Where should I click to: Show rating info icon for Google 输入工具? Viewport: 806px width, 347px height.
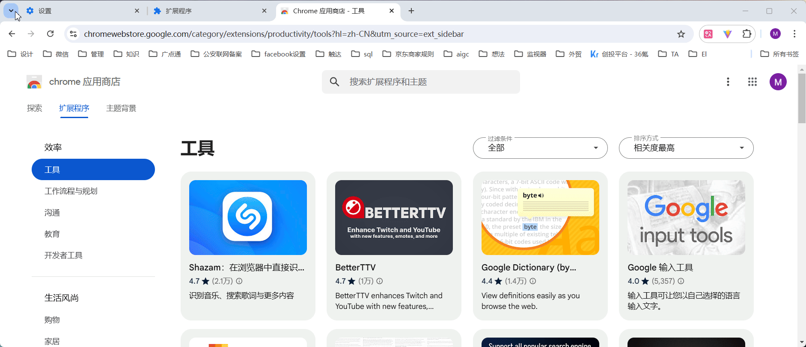pos(681,281)
